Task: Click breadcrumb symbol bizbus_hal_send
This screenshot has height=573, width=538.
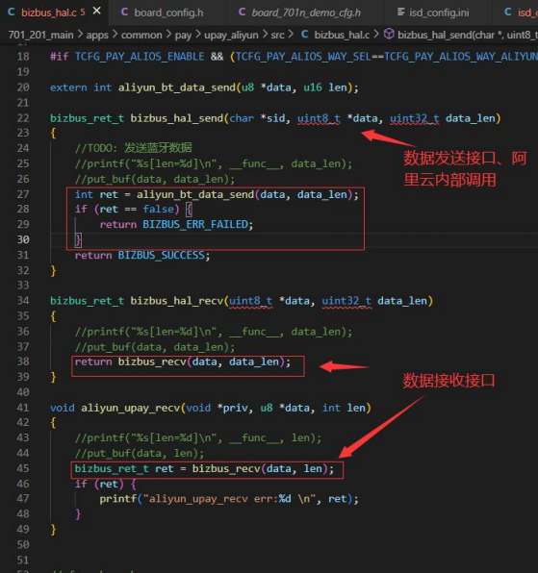Action: point(468,35)
